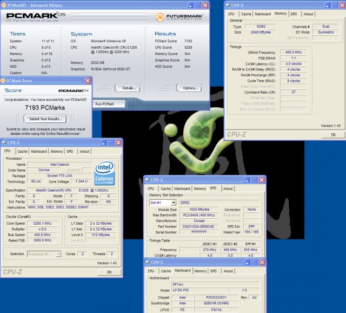The height and width of the screenshot is (313, 346).
Task: Click the Intel Celeron logo in CPU-Z
Action: (104, 173)
